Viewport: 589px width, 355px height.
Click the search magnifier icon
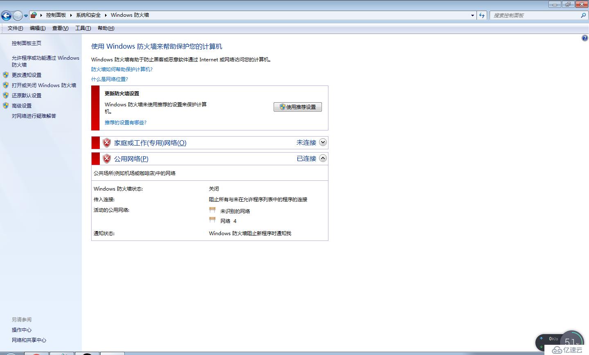pyautogui.click(x=584, y=16)
